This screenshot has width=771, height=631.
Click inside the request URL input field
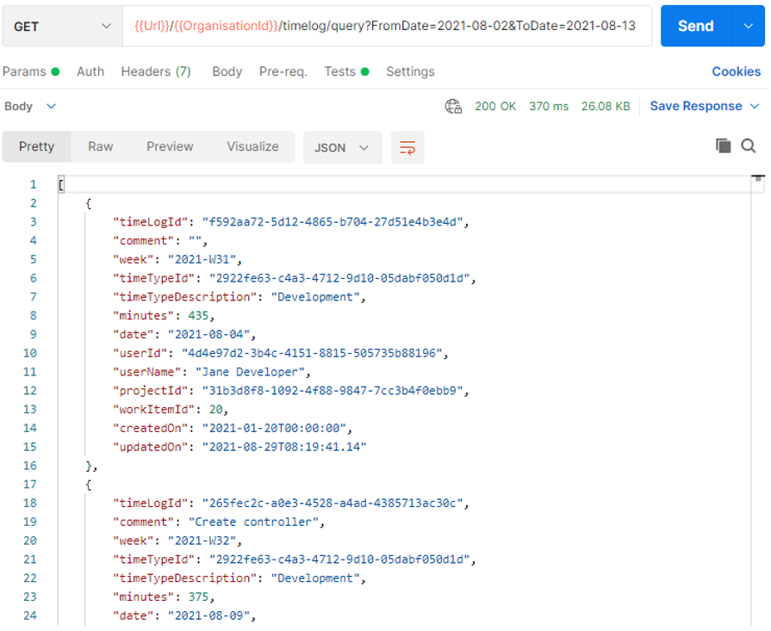[388, 27]
